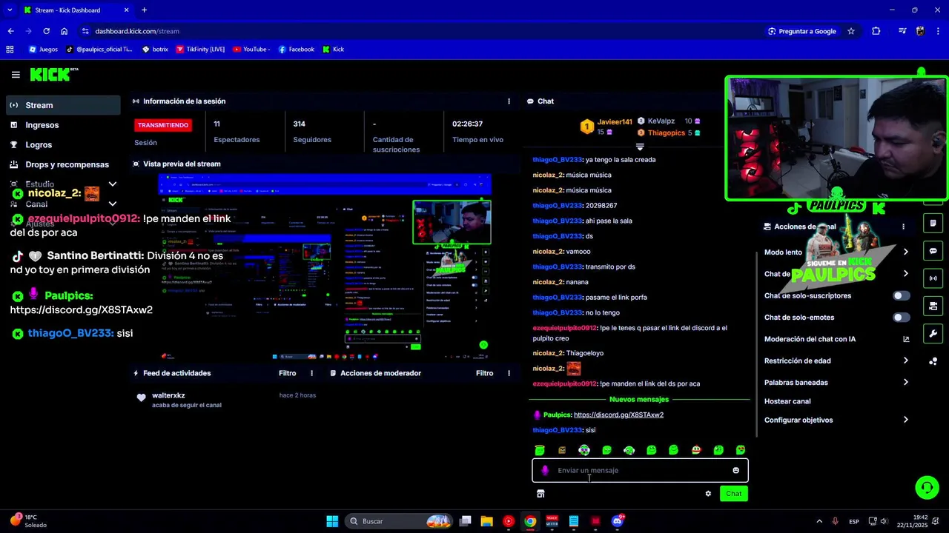Click the green headset support bubble

(927, 487)
